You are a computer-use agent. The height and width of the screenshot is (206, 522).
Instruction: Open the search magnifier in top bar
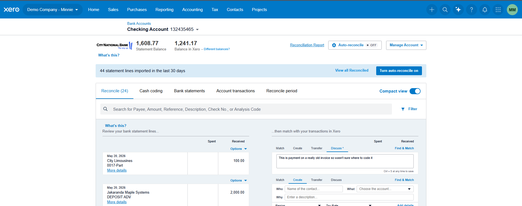445,10
